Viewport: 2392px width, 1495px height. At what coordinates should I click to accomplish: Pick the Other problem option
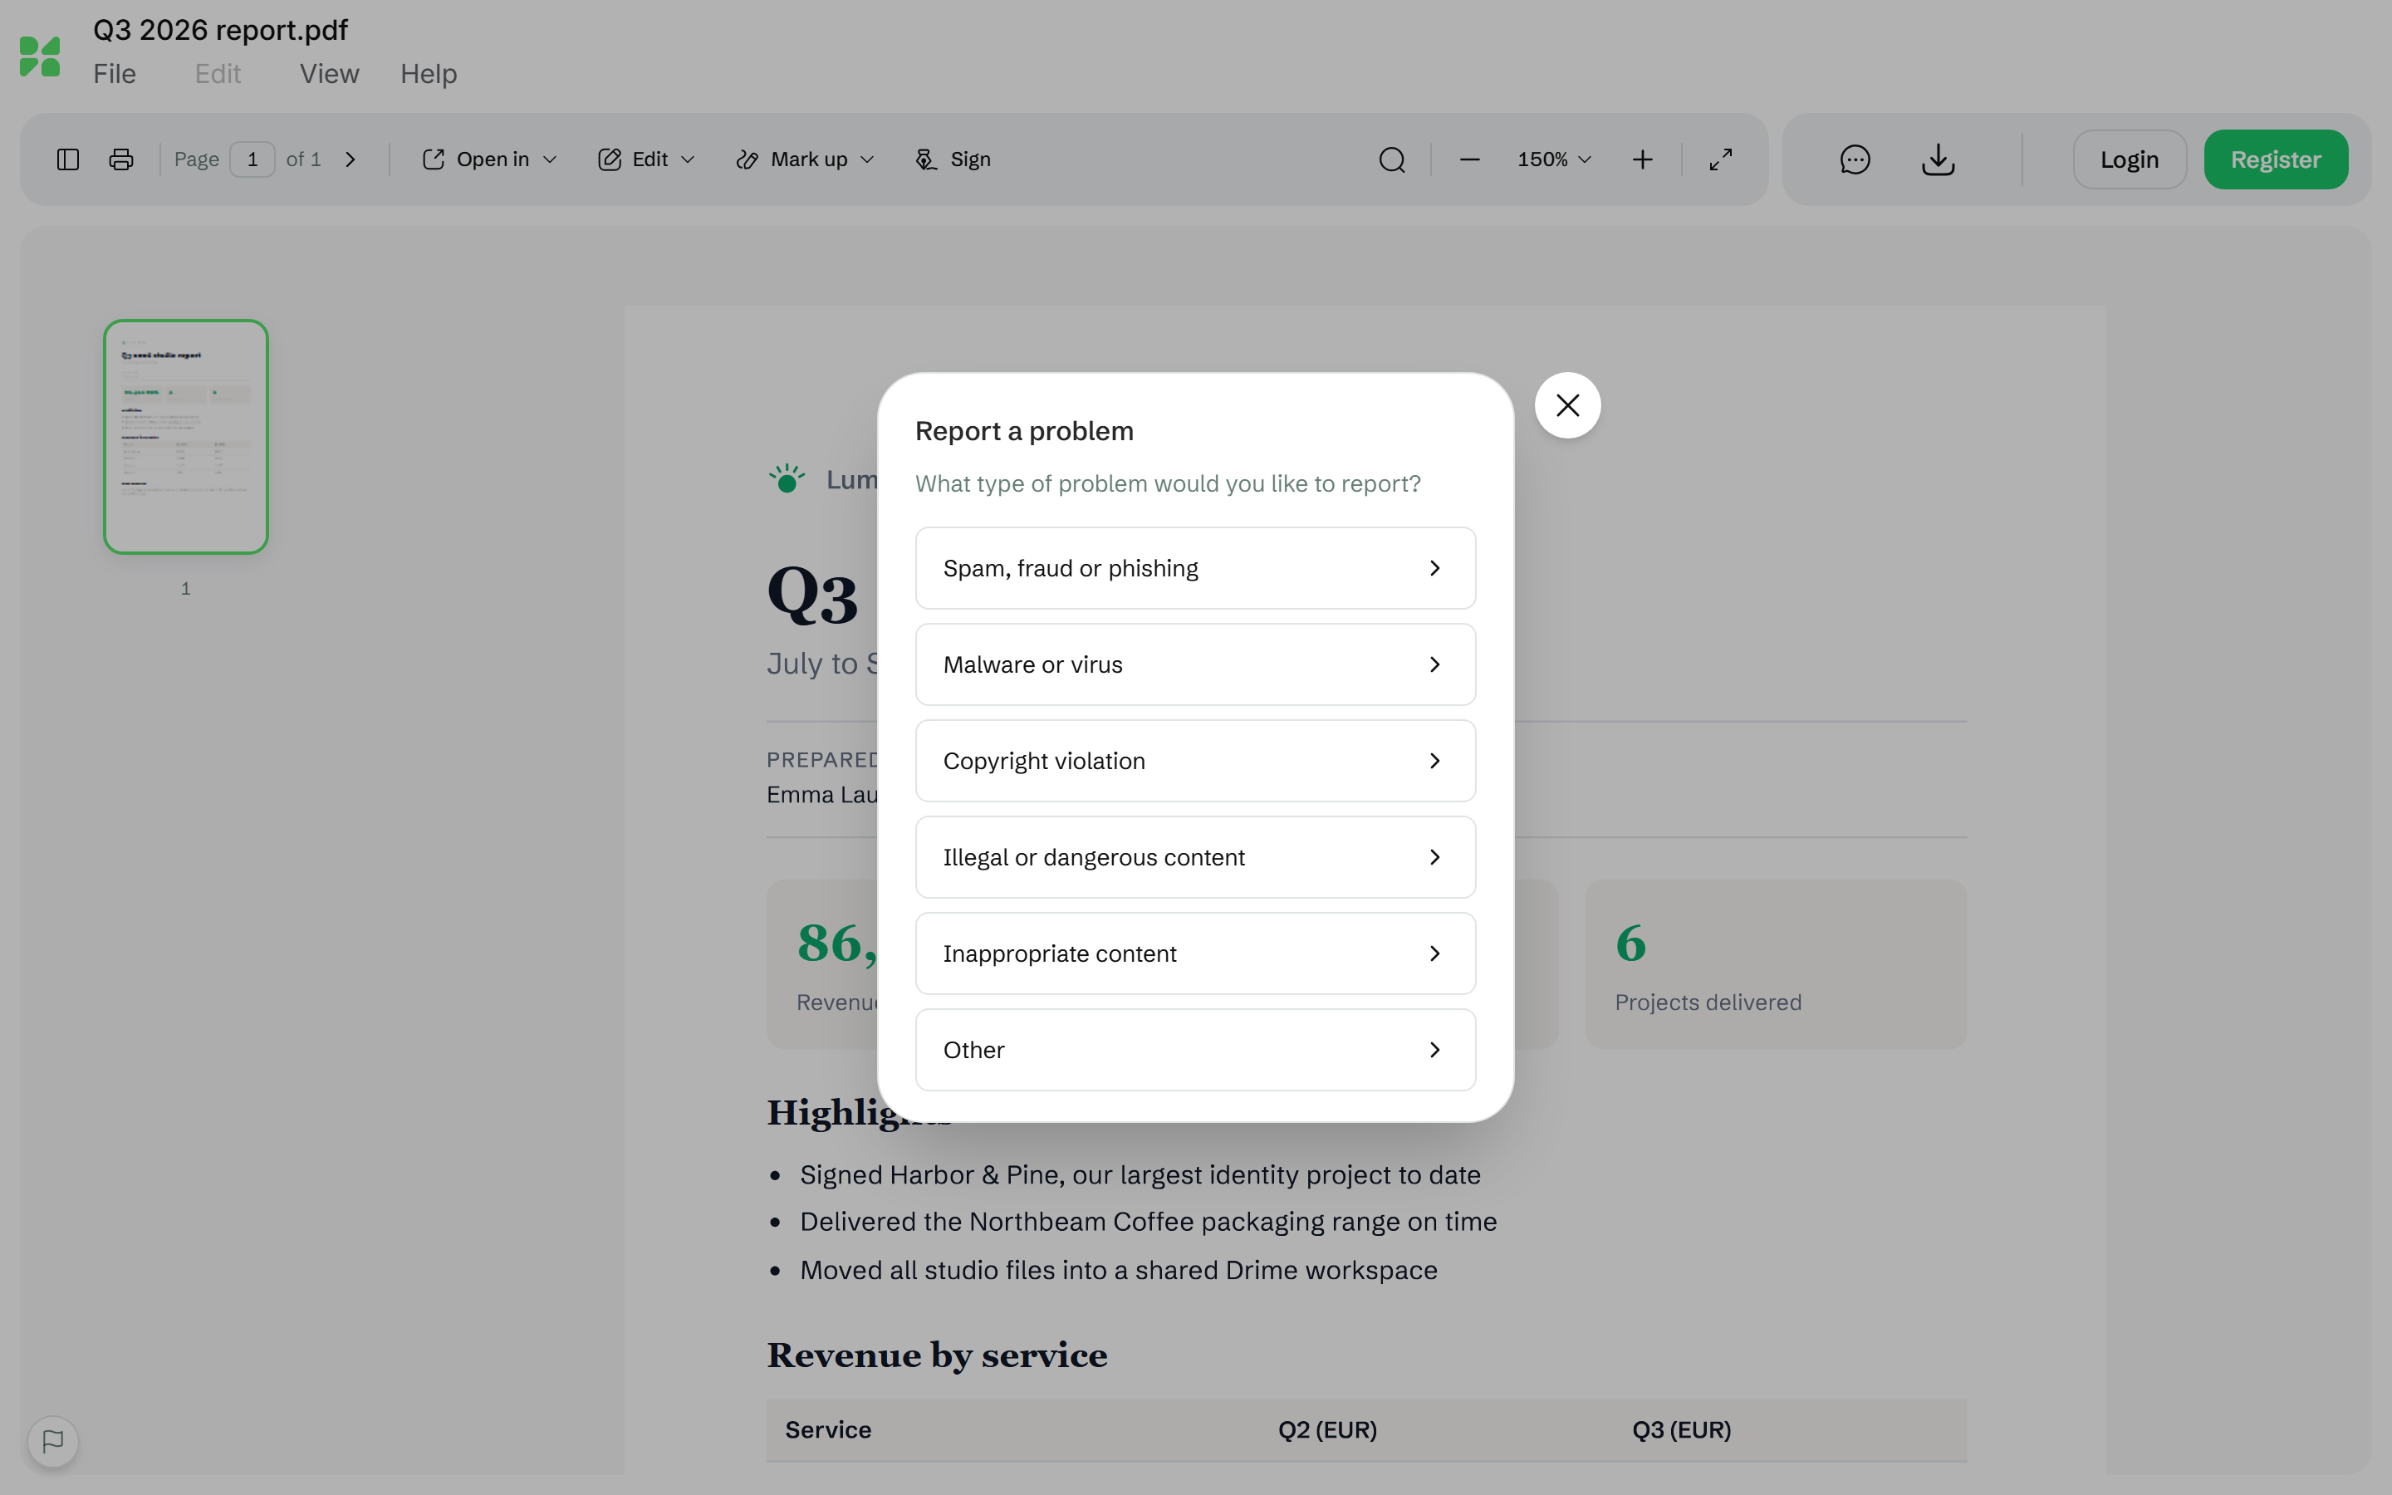click(x=1195, y=1050)
